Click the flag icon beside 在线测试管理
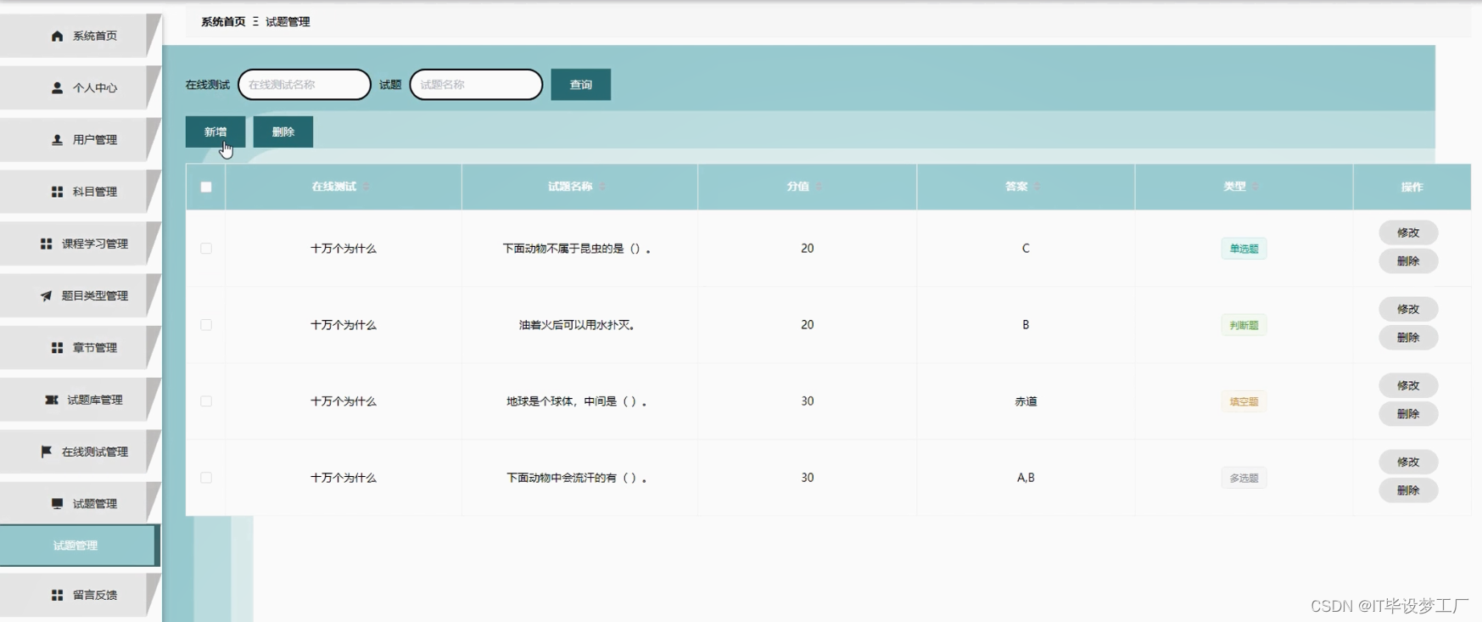The width and height of the screenshot is (1482, 622). 46,451
